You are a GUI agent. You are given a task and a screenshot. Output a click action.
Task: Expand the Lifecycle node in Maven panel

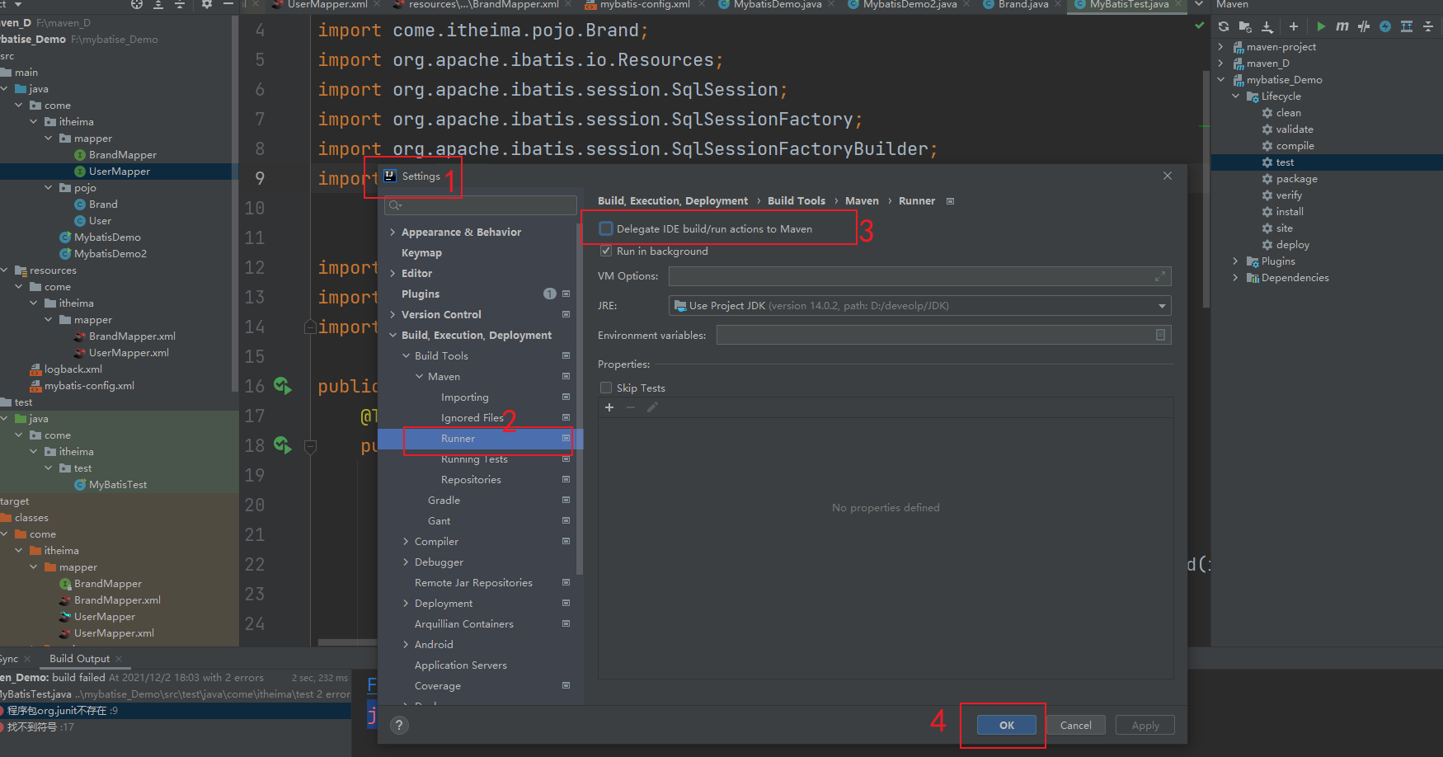[x=1234, y=96]
